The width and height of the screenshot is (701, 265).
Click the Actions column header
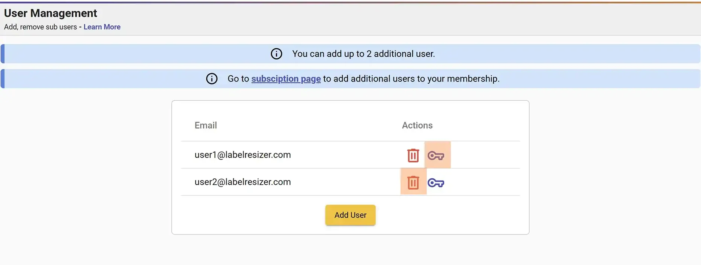(x=417, y=125)
